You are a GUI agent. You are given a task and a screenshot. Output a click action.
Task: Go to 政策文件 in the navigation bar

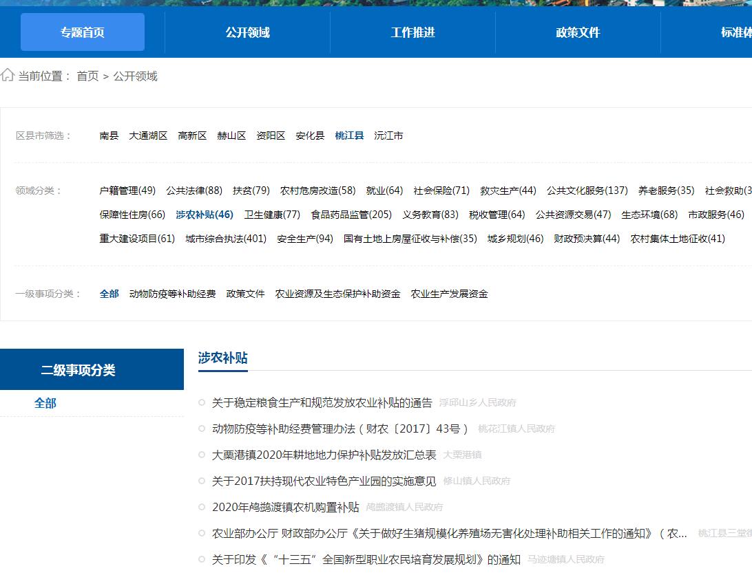(578, 32)
